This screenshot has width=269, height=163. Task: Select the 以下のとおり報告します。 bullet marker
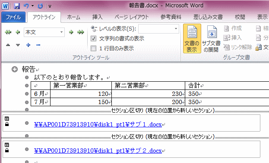pos(27,77)
